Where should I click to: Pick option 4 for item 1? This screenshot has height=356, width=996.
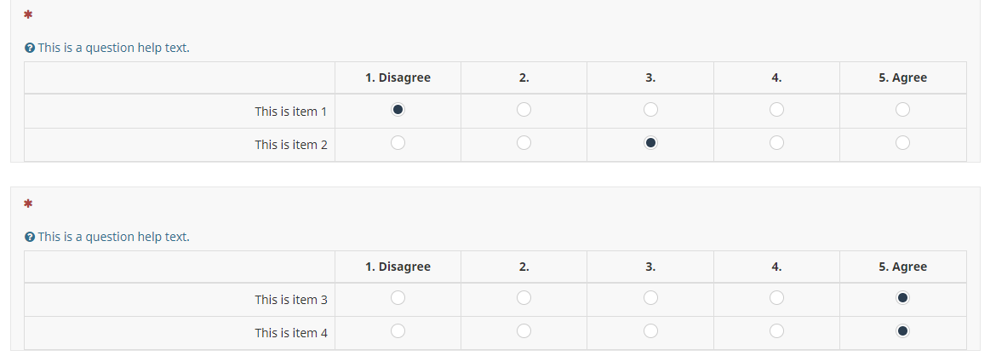tap(776, 110)
